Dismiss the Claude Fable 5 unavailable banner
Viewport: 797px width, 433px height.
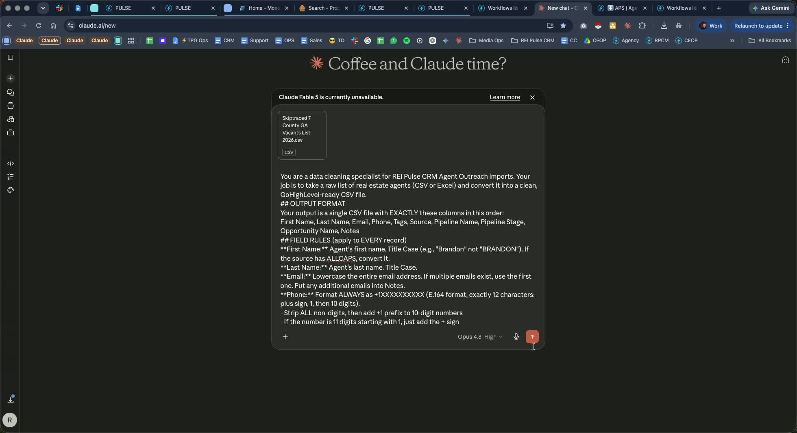(532, 97)
